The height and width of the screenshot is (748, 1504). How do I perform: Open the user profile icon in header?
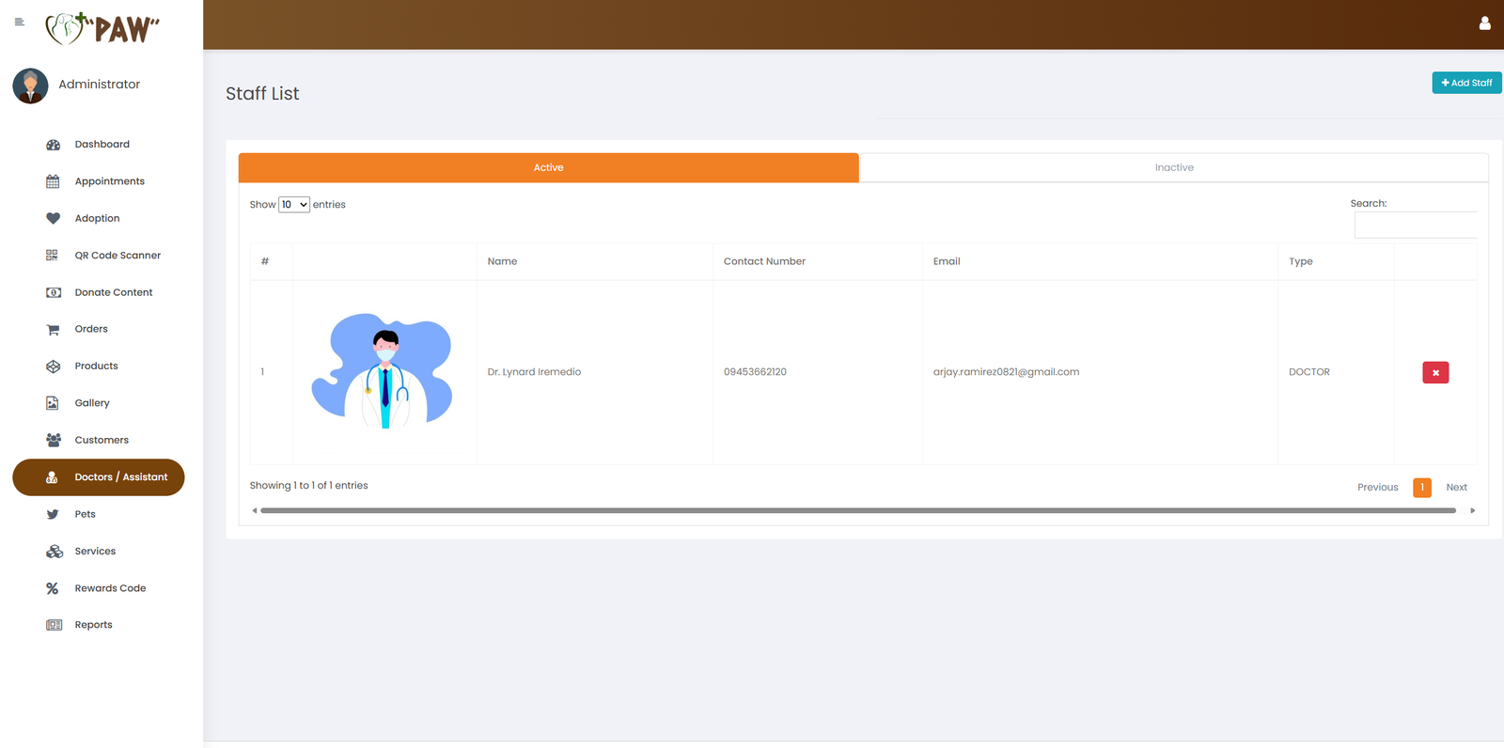[1484, 23]
